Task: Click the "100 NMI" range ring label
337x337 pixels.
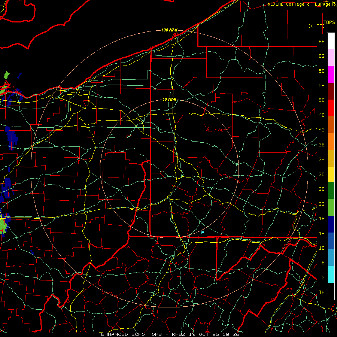Action: pos(169,30)
